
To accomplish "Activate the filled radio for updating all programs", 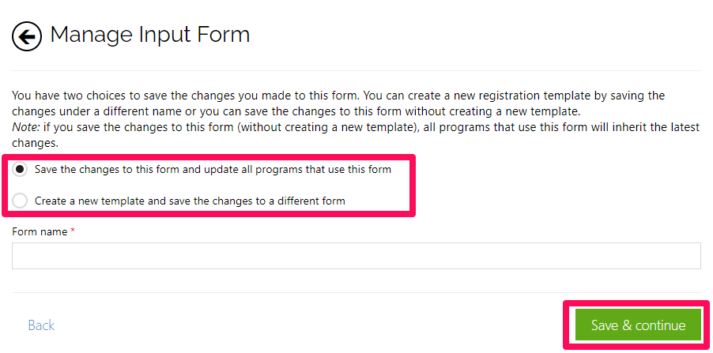I will (x=20, y=170).
